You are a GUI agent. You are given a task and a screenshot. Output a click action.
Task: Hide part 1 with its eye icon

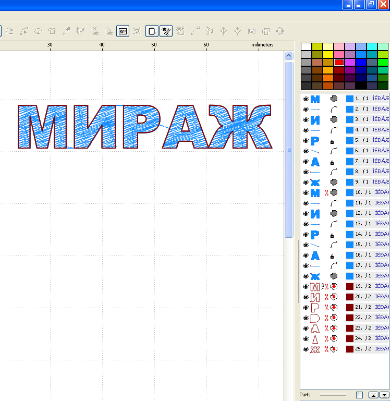pos(306,99)
